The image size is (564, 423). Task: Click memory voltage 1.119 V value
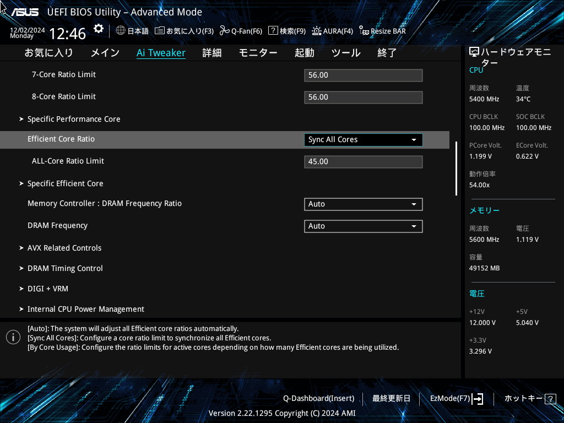click(527, 239)
